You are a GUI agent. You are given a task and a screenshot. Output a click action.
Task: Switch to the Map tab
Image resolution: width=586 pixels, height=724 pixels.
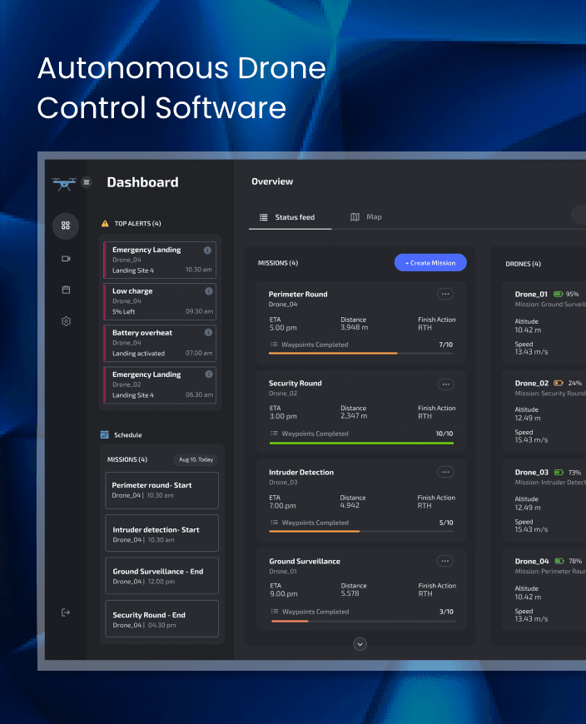(x=365, y=217)
